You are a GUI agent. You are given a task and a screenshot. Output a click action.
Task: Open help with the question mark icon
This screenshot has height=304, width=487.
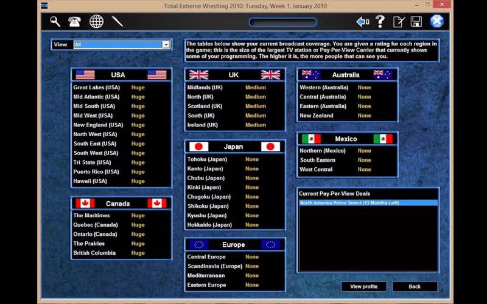380,22
